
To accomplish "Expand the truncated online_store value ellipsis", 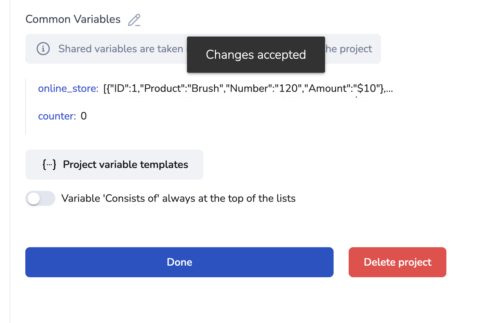I will (x=389, y=89).
